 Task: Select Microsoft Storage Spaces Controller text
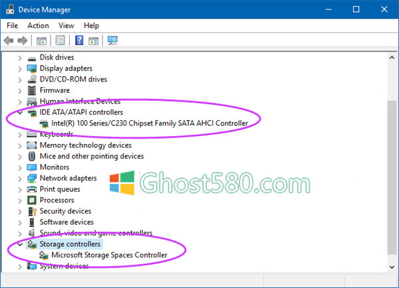[109, 255]
